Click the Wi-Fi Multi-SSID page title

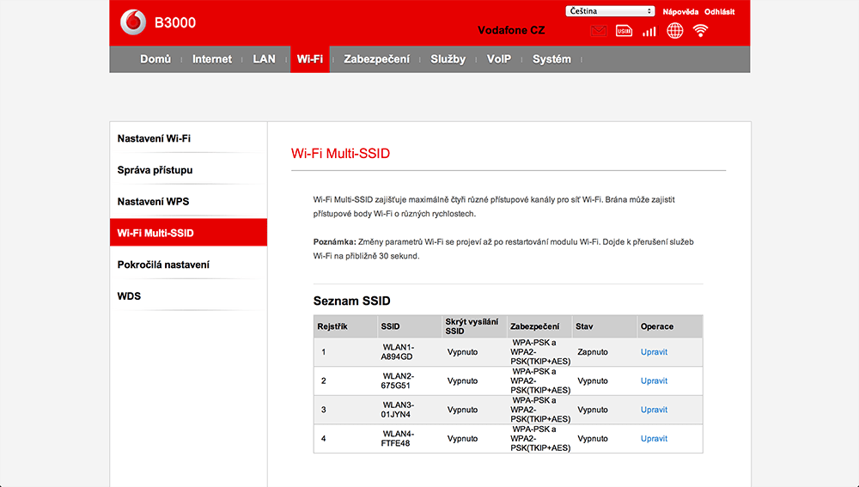click(x=340, y=154)
